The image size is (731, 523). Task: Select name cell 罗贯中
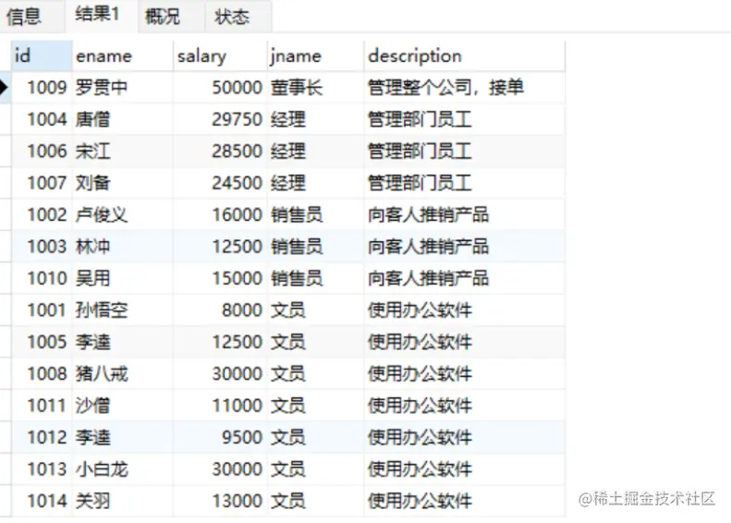pyautogui.click(x=123, y=88)
